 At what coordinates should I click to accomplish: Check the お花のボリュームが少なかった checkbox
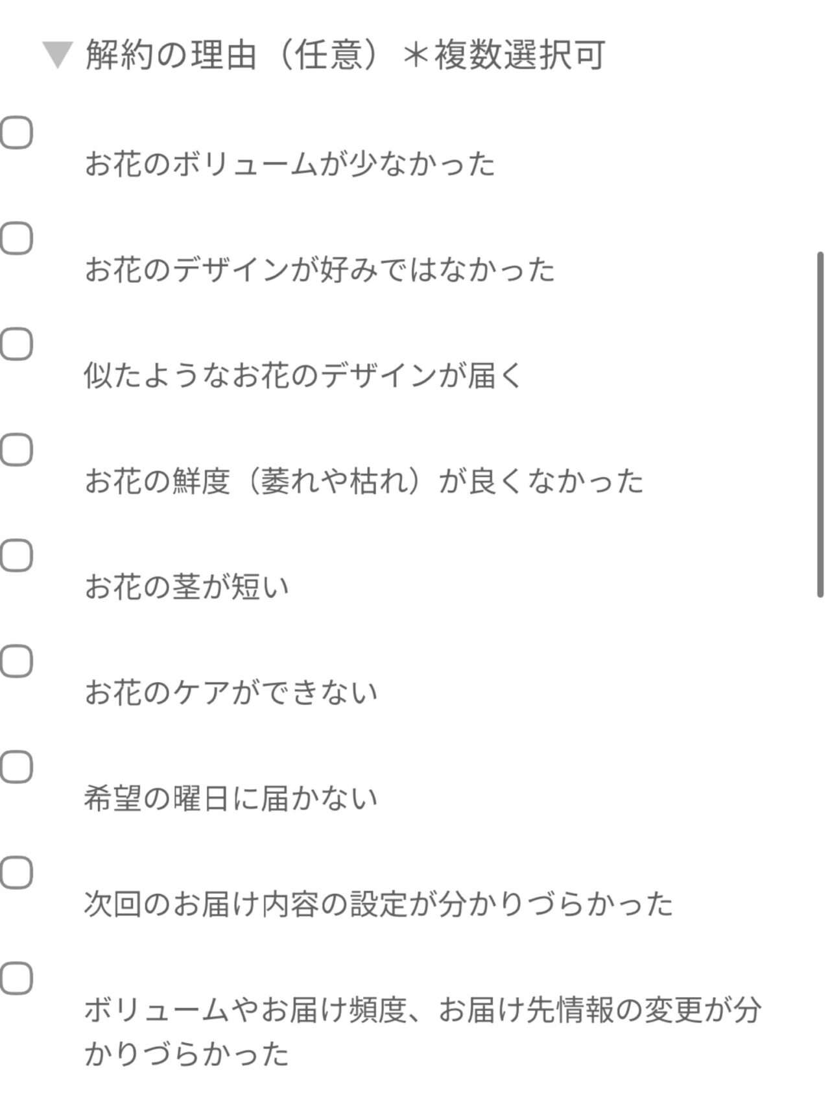tap(16, 133)
